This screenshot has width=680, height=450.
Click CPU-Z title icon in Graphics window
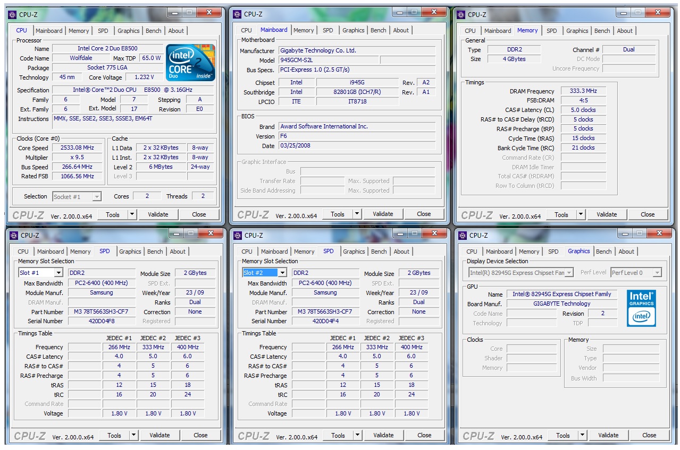[463, 235]
